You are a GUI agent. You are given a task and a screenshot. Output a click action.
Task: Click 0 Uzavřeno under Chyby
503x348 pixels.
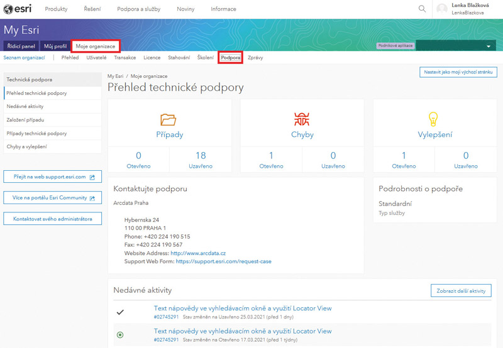(x=333, y=160)
